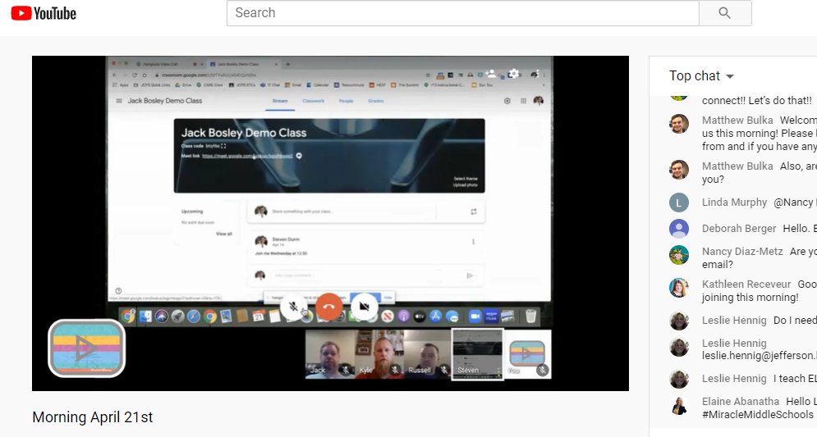
Task: Click Classroom help question mark icon
Action: tap(118, 291)
